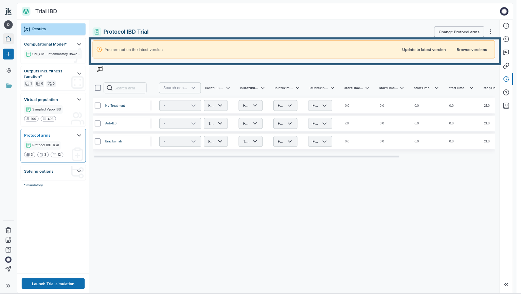521x294 pixels.
Task: Click Update to latest version
Action: (424, 50)
